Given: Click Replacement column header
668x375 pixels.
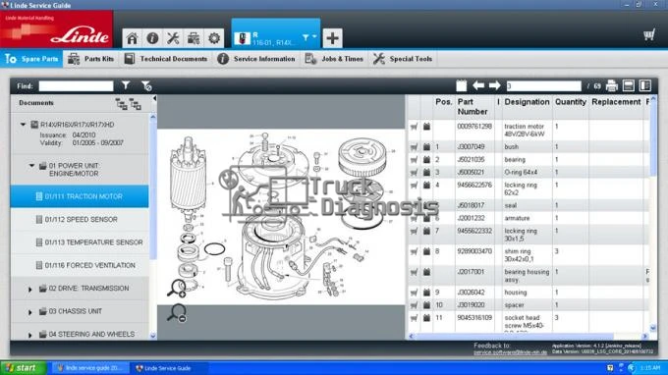Looking at the screenshot, I should tap(616, 102).
